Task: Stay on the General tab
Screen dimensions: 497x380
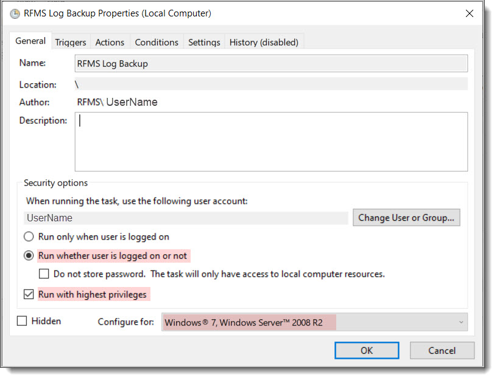Action: 30,41
